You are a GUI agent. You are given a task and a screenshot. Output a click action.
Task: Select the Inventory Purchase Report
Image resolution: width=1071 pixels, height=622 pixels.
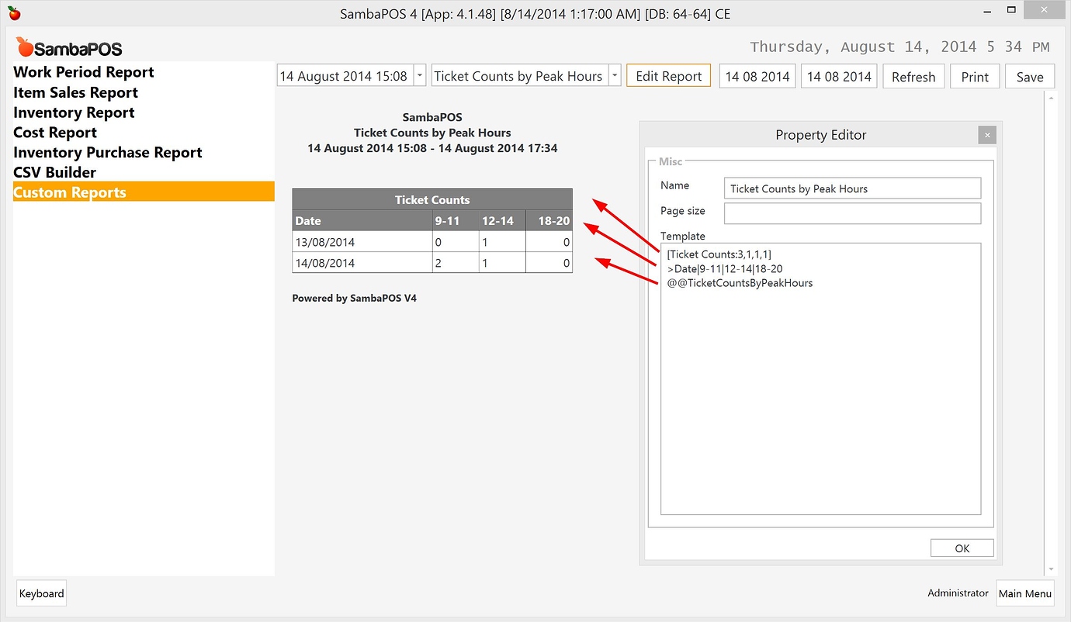tap(107, 152)
